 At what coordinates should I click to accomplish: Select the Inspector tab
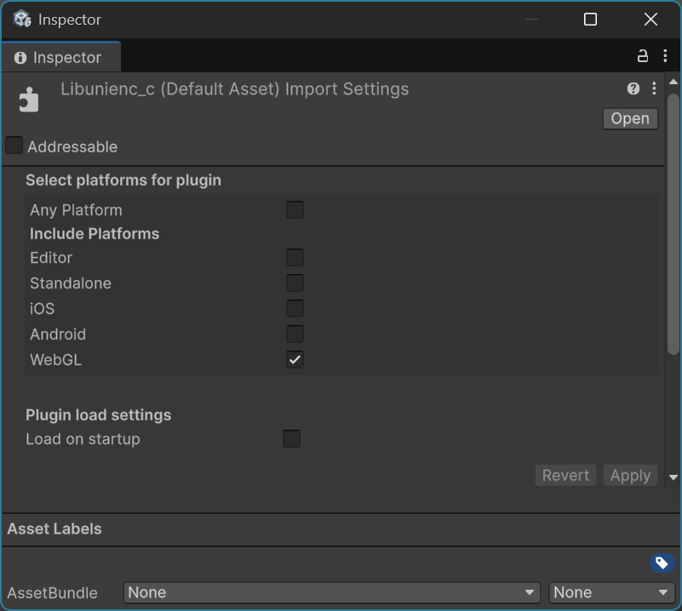point(61,57)
